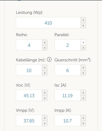The image size is (102, 131).
Task: Click the up arrow for Reihe
Action: pos(45,42)
